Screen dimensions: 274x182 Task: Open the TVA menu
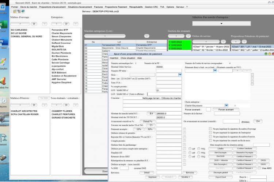[162, 7]
